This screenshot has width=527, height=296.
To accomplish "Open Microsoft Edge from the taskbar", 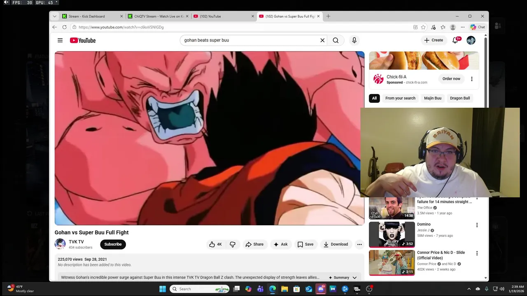I will 273,289.
